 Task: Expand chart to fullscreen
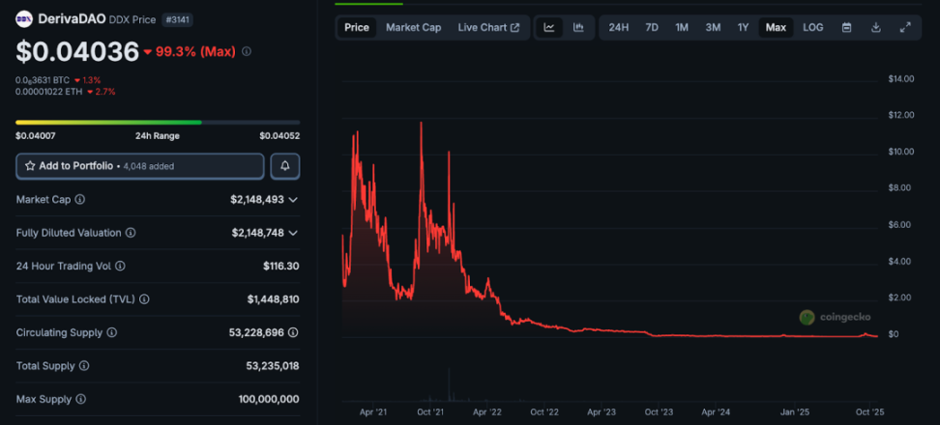[905, 28]
